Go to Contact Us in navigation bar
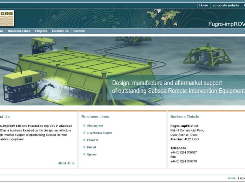Viewport: 245px width, 183px height. coord(60,31)
